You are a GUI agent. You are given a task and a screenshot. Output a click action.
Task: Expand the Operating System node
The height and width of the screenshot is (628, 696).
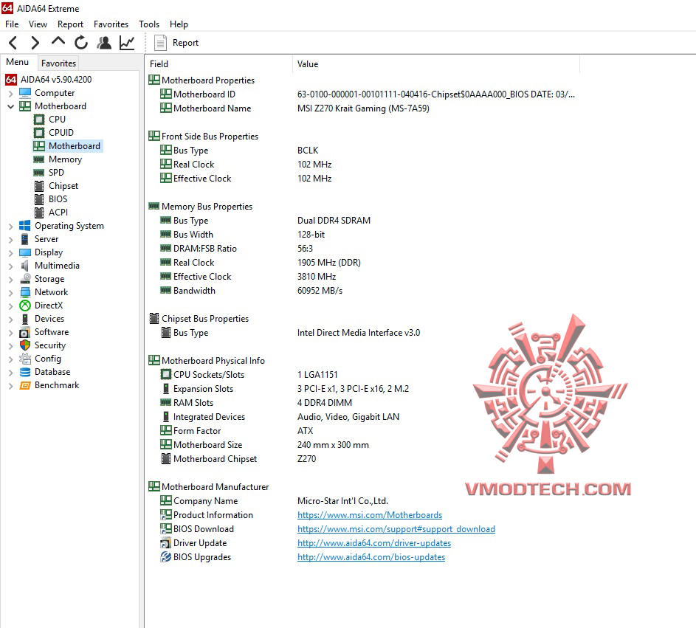(x=10, y=227)
